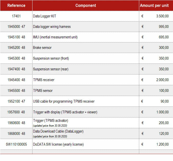Click the 695,00 price value

(164, 37)
